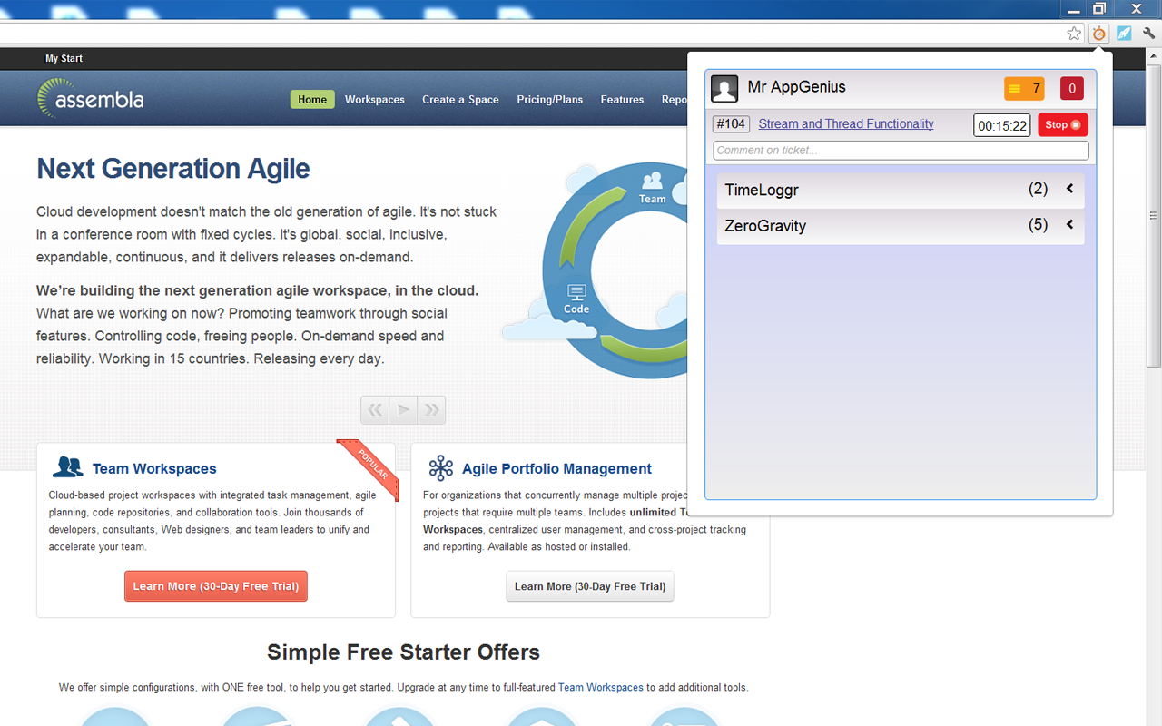The image size is (1162, 726).
Task: Click the Assembla logo
Action: pos(91,98)
